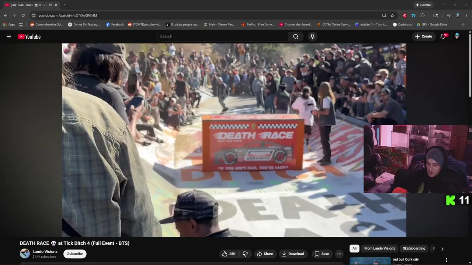
Task: Go back with browser back arrow
Action: tap(5, 15)
